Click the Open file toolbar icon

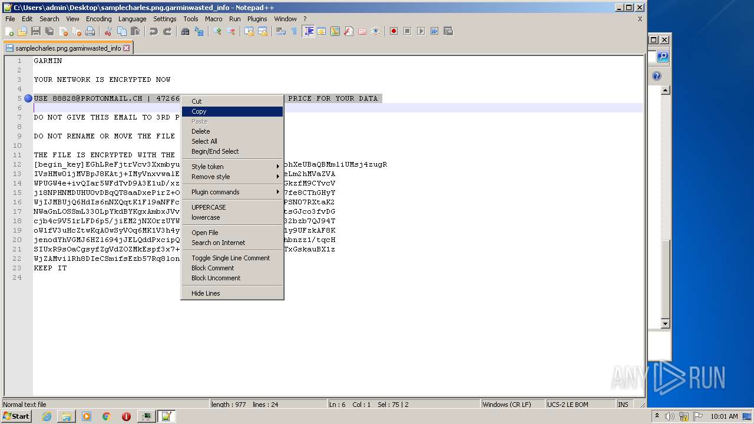[22, 31]
